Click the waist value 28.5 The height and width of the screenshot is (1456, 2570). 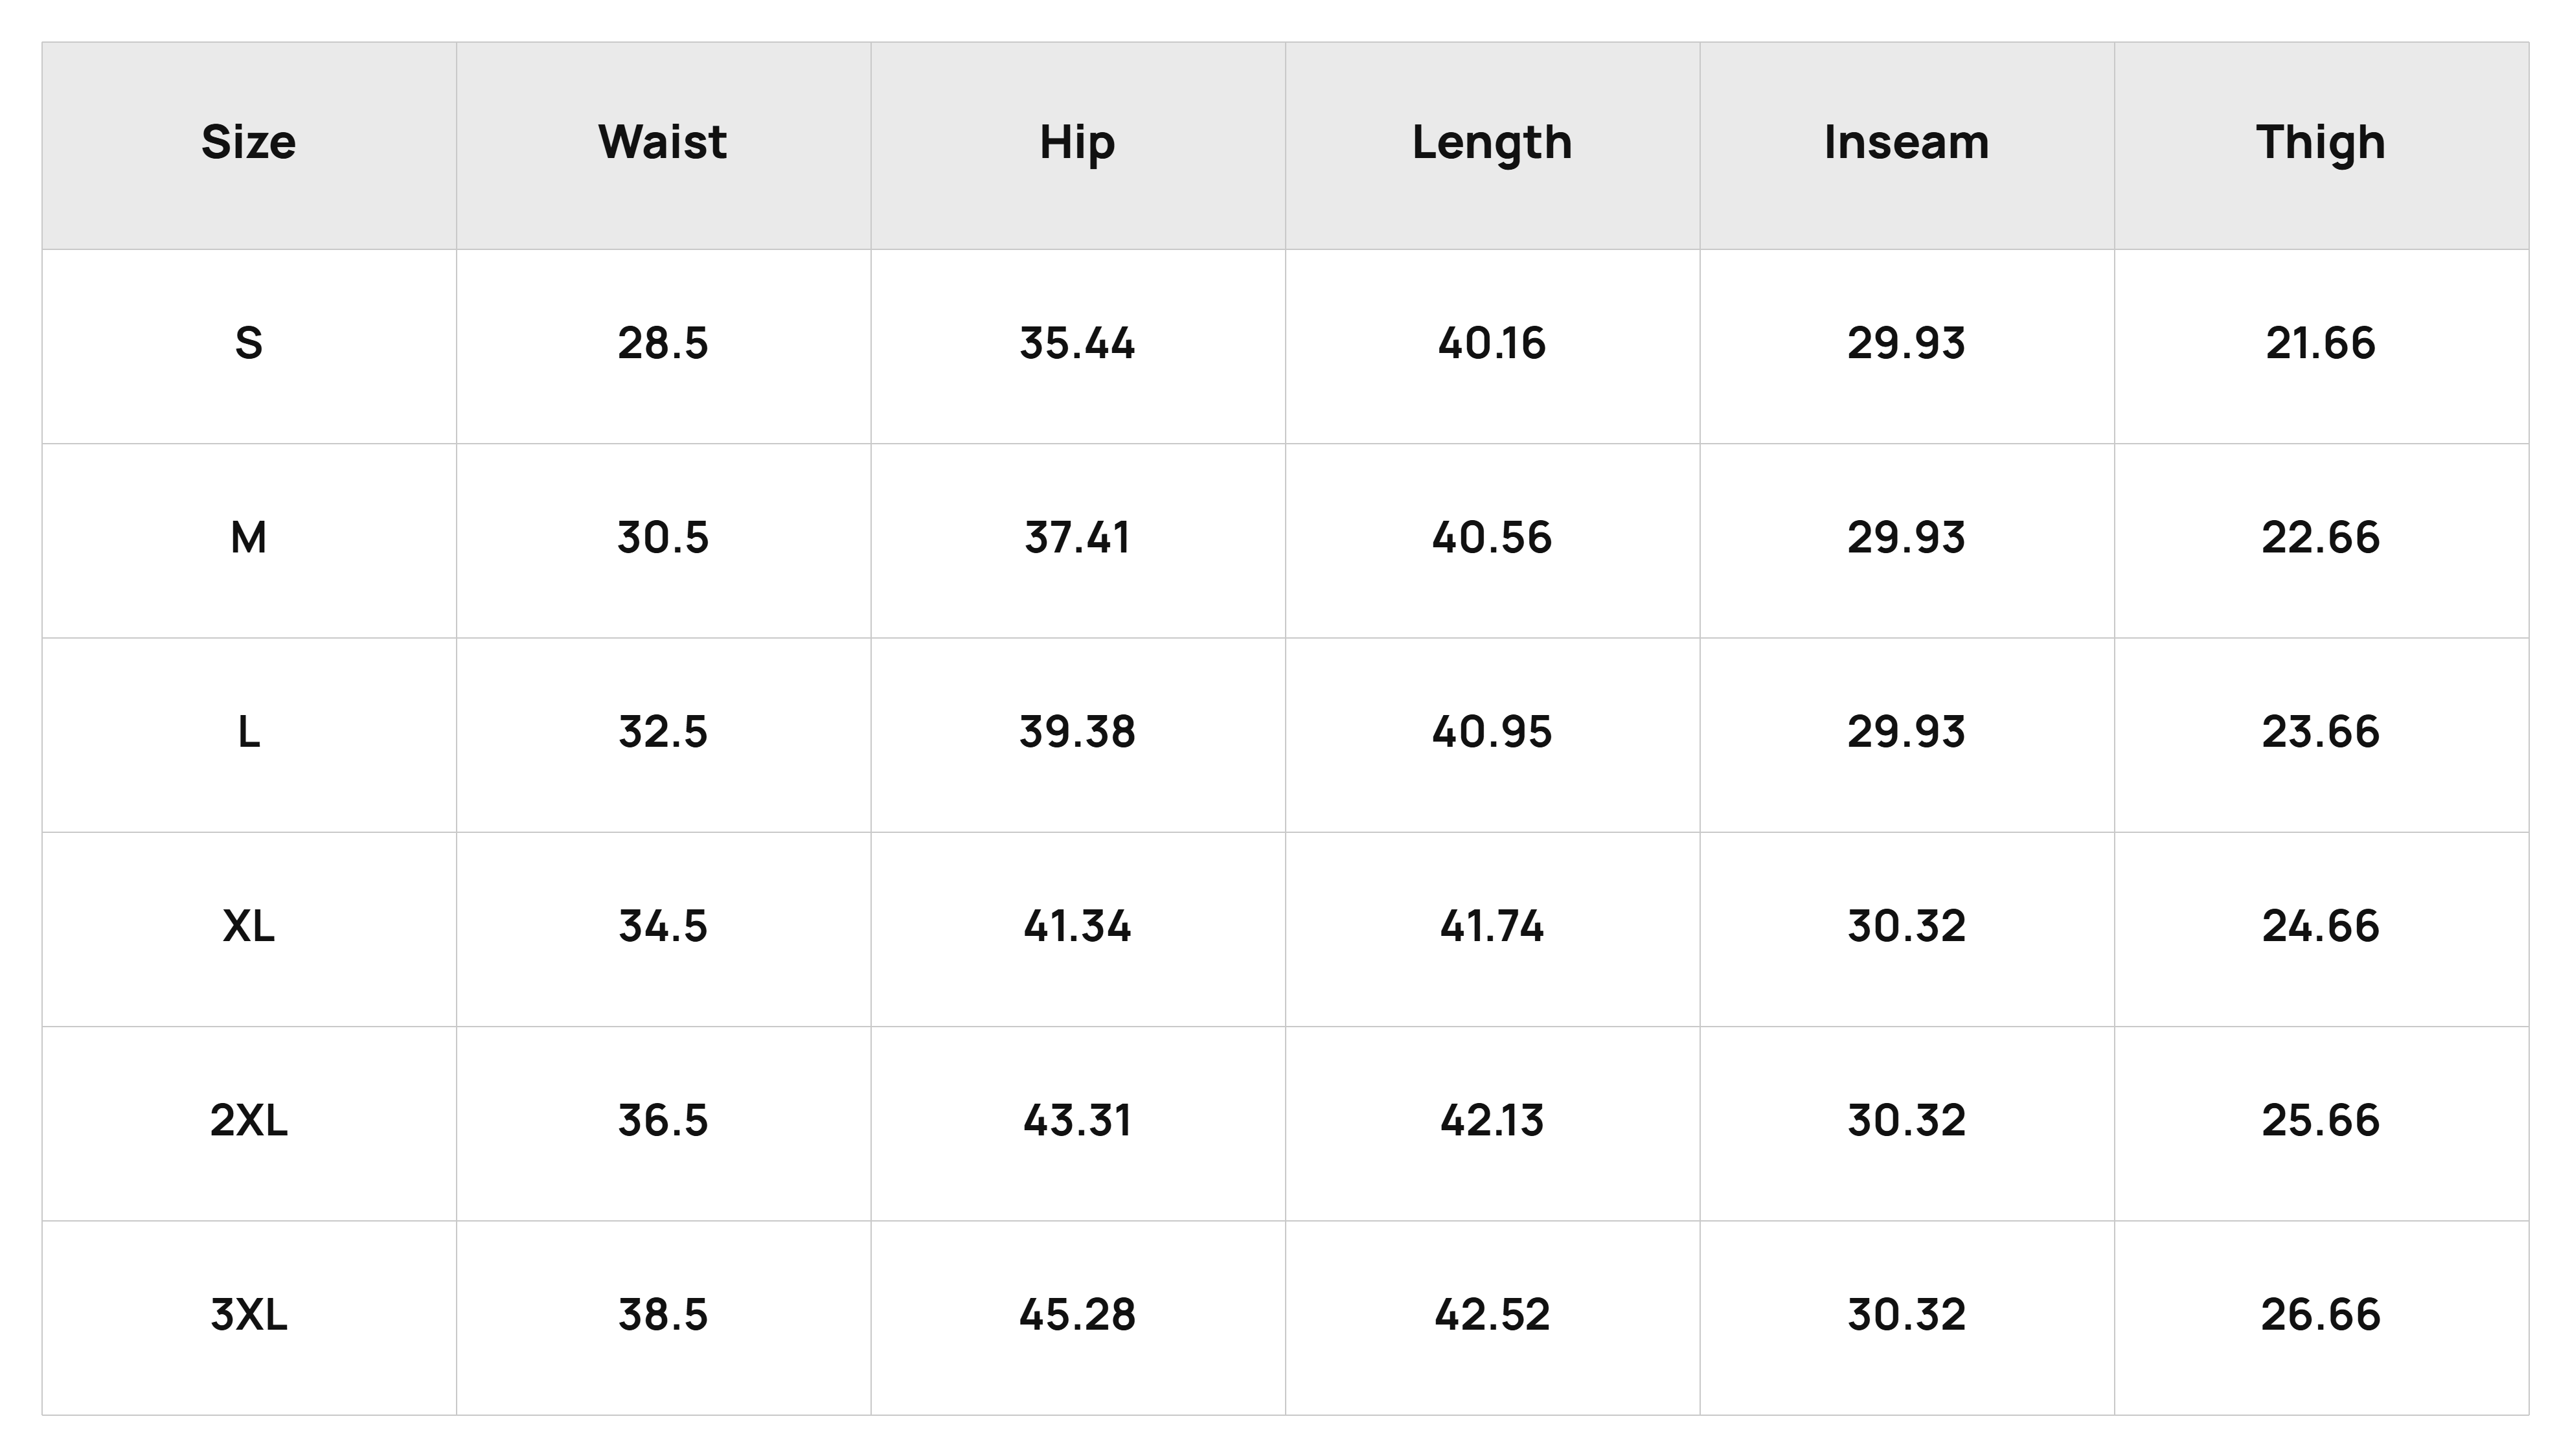663,344
